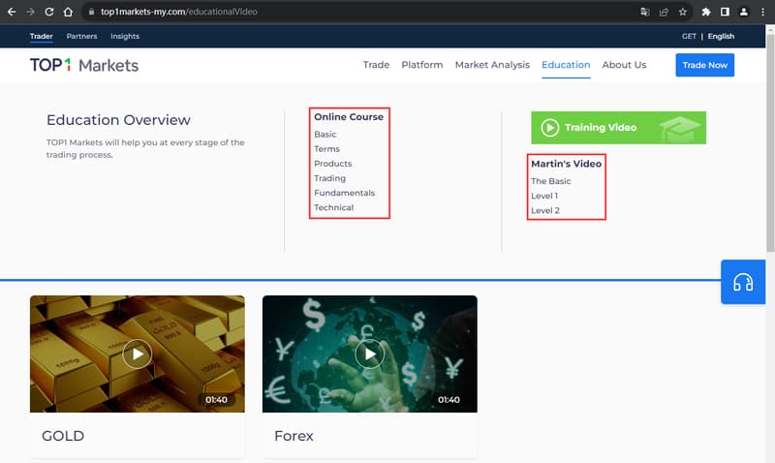775x463 pixels.
Task: Play the Forex video
Action: point(370,354)
